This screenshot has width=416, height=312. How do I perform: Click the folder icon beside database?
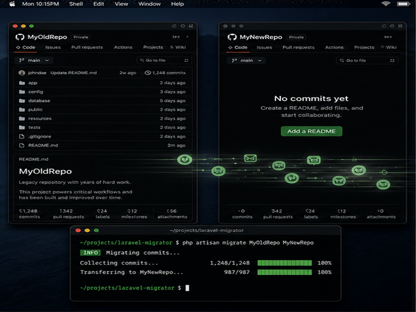point(22,101)
